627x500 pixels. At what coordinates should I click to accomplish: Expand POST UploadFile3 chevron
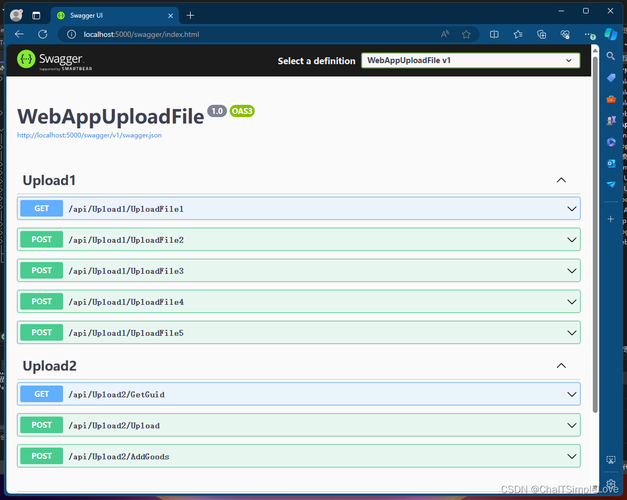point(572,271)
